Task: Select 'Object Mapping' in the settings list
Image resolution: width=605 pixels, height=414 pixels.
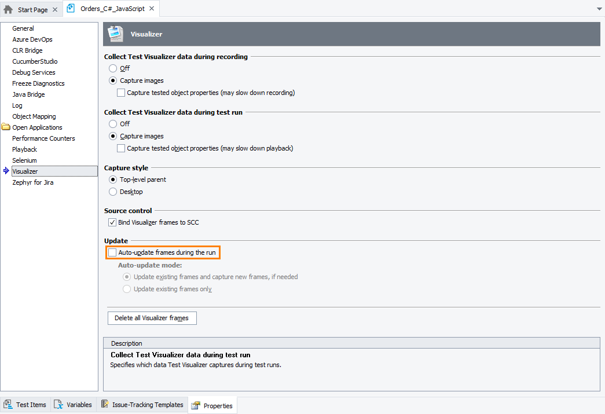Action: click(34, 116)
